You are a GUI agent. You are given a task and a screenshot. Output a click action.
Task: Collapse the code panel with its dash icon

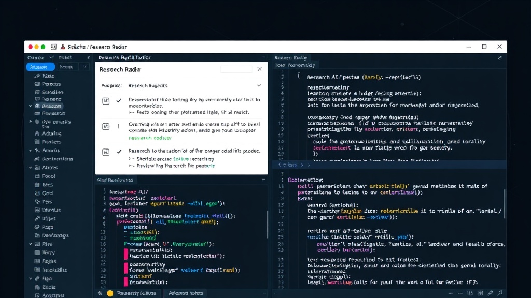coord(263,180)
